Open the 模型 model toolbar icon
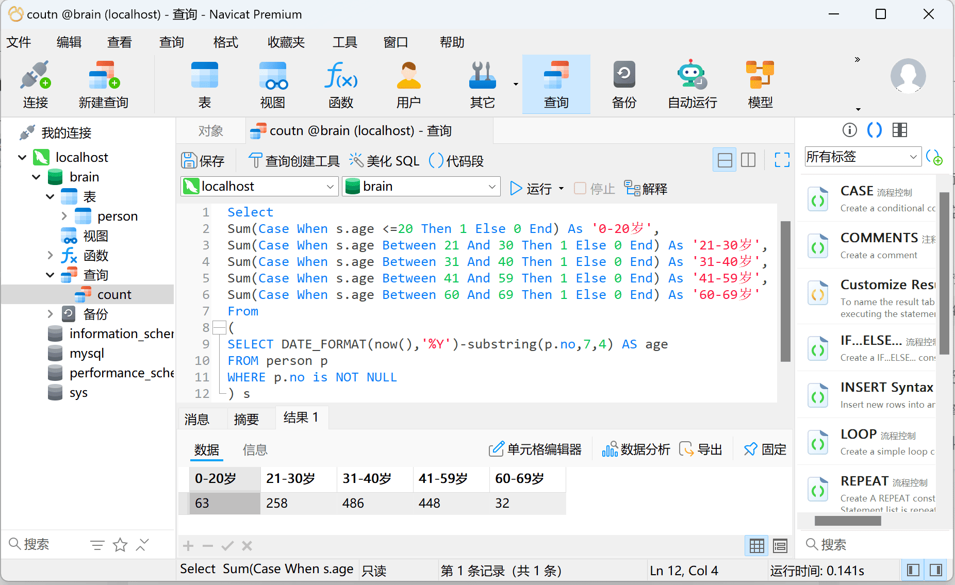955x585 pixels. pyautogui.click(x=761, y=85)
